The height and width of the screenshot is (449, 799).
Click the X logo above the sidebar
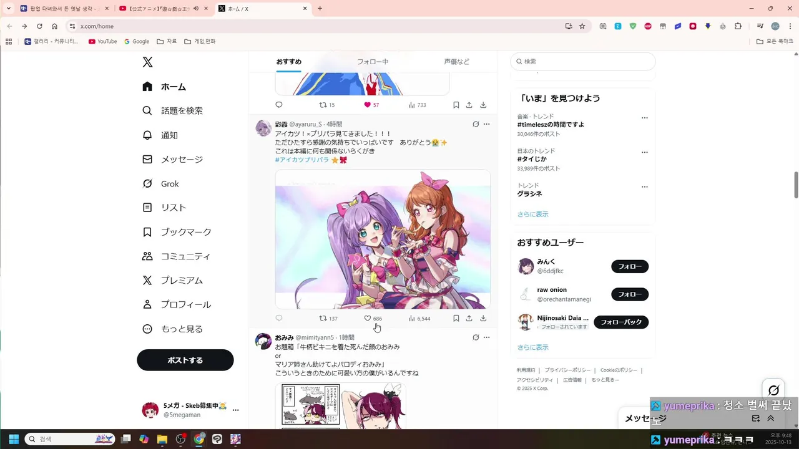(147, 62)
